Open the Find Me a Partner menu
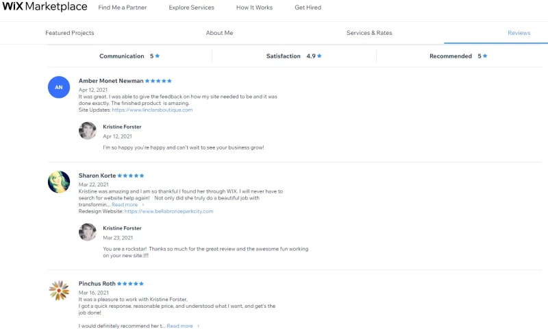Viewport: 548px width, 329px height. coord(123,8)
